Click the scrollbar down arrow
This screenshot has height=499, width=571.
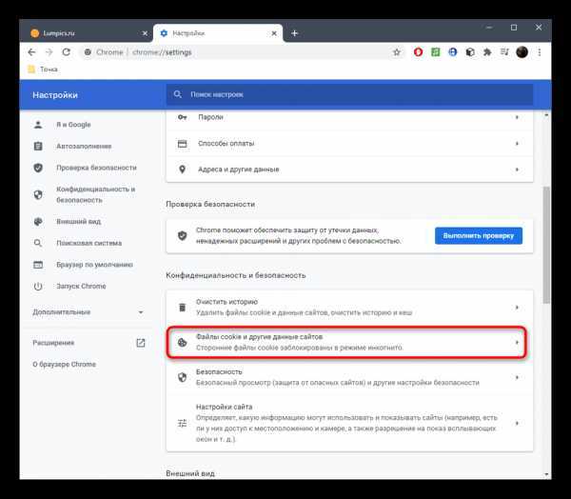(546, 474)
